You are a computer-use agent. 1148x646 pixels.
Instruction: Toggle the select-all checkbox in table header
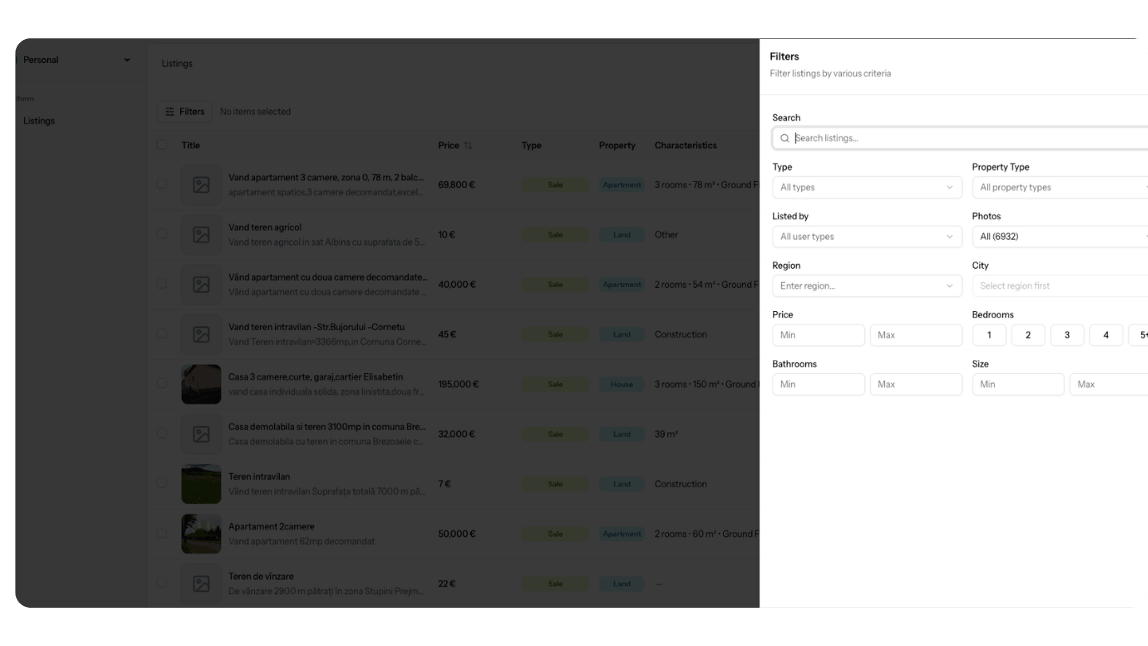point(163,144)
